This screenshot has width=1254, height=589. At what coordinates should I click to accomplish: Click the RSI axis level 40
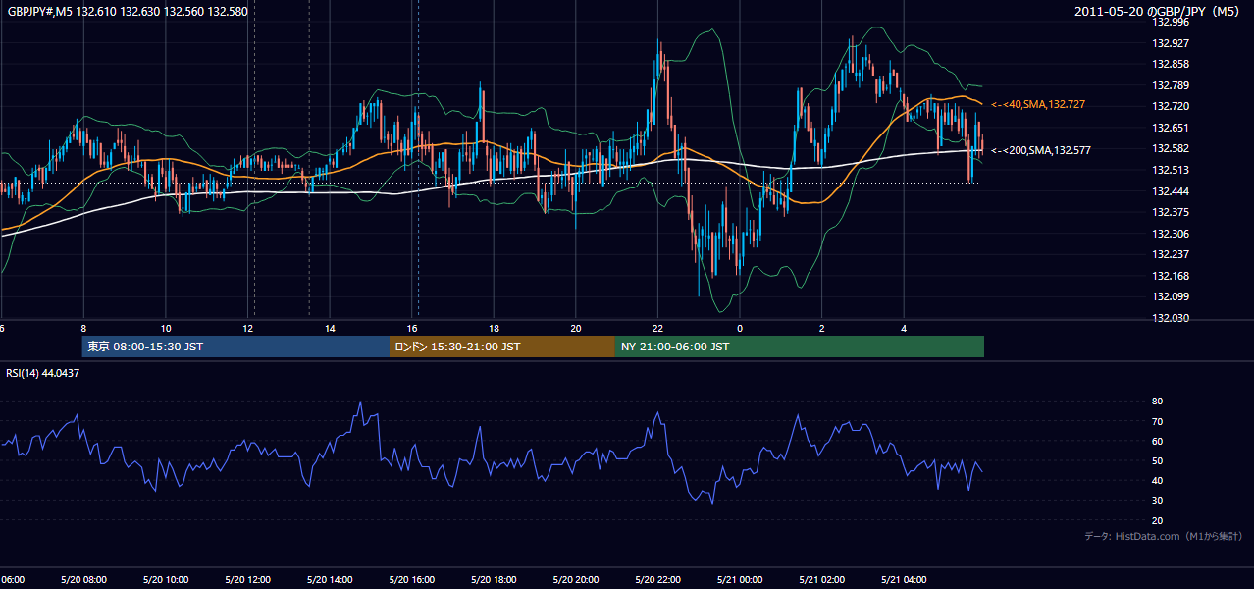click(x=1157, y=481)
